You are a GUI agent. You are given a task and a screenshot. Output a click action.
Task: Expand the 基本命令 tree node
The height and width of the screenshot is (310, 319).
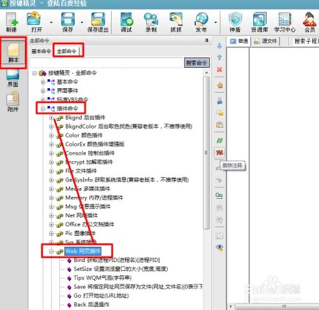point(43,82)
